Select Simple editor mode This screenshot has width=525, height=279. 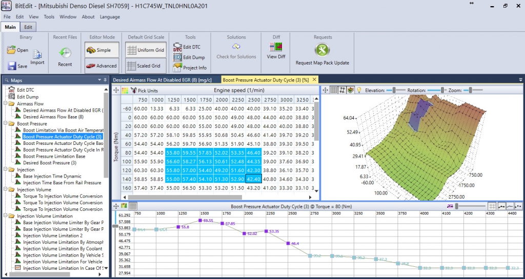tap(102, 50)
